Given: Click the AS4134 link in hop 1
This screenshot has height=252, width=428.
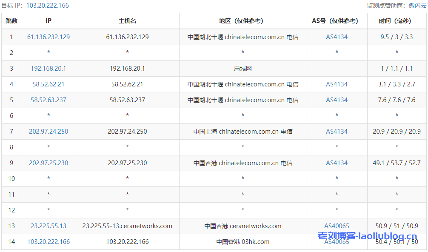Looking at the screenshot, I should pyautogui.click(x=337, y=37).
